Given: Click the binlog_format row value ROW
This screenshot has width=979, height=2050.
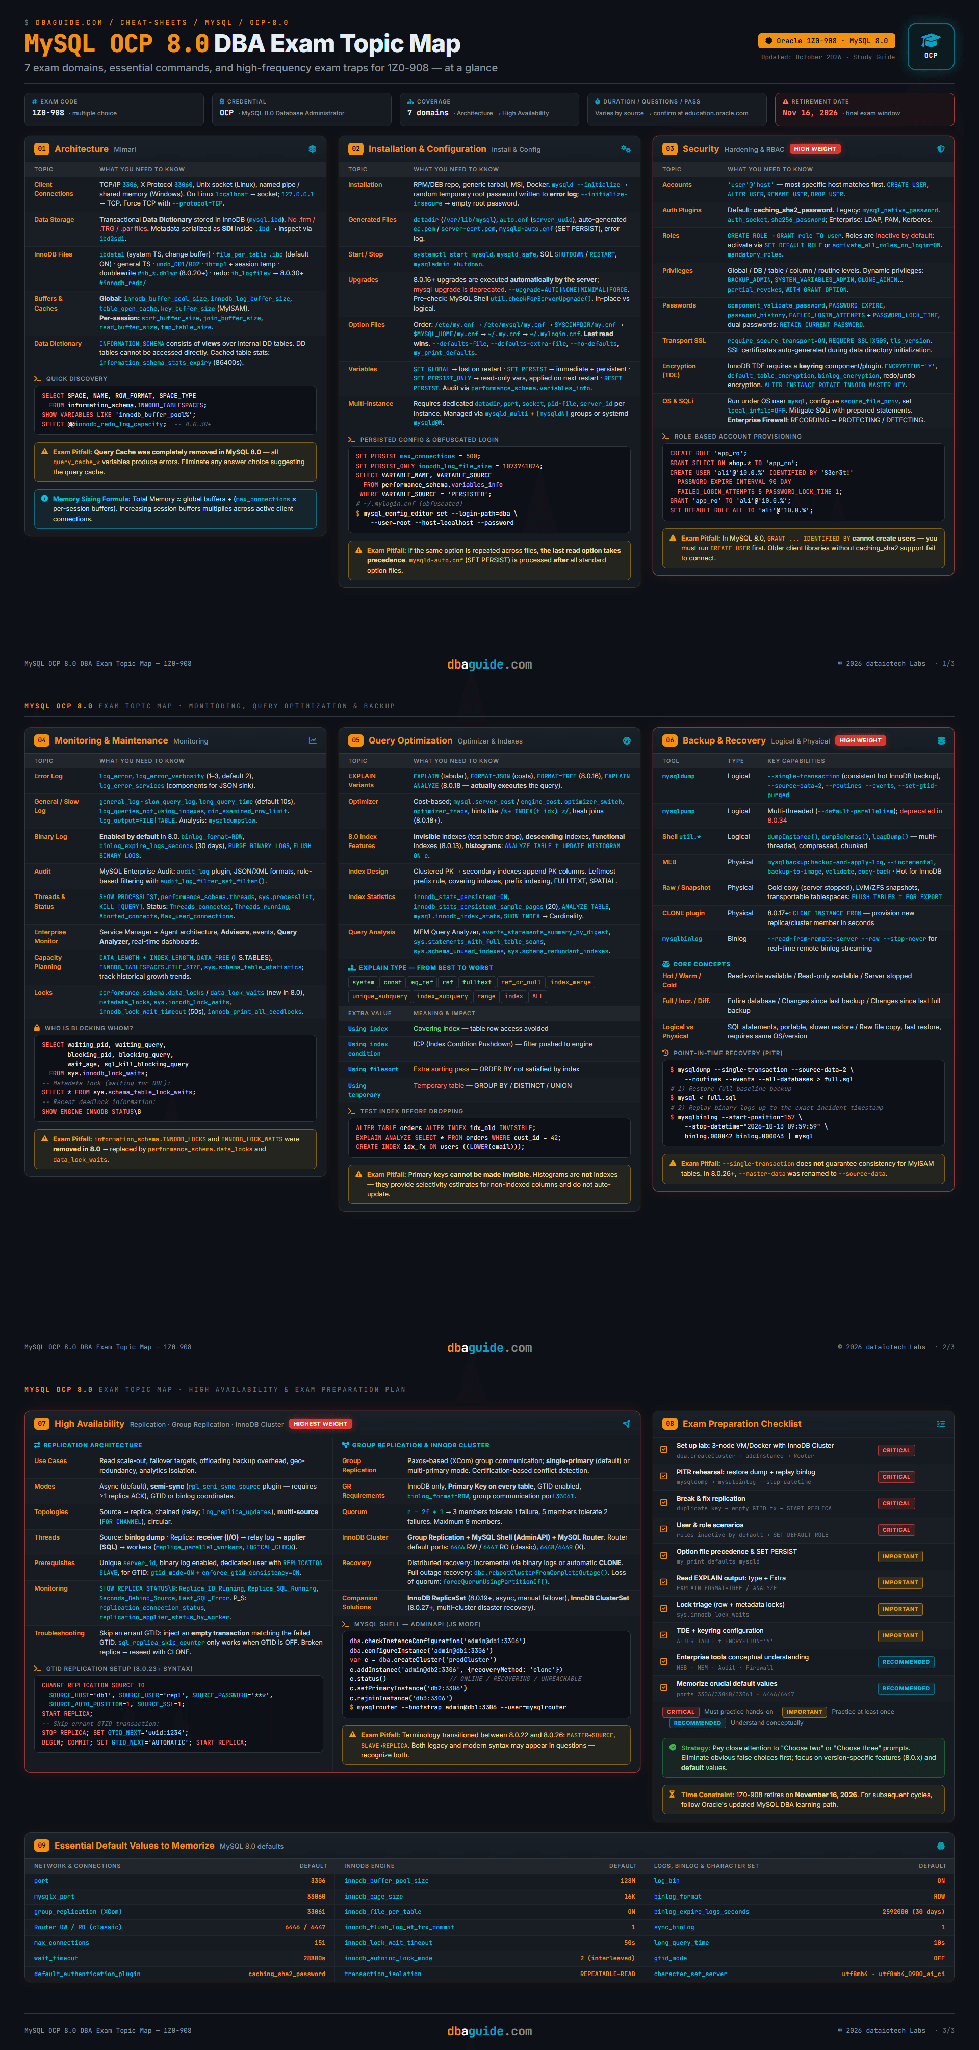Looking at the screenshot, I should (x=939, y=1897).
